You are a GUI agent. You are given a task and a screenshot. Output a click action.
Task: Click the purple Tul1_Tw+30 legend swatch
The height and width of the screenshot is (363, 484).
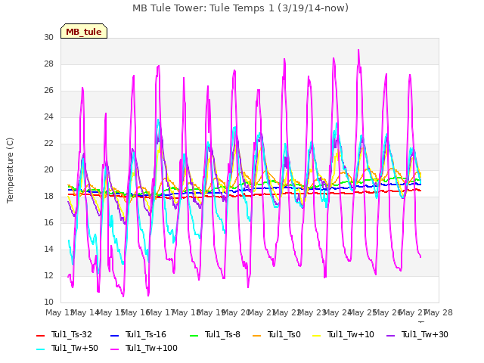point(390,336)
